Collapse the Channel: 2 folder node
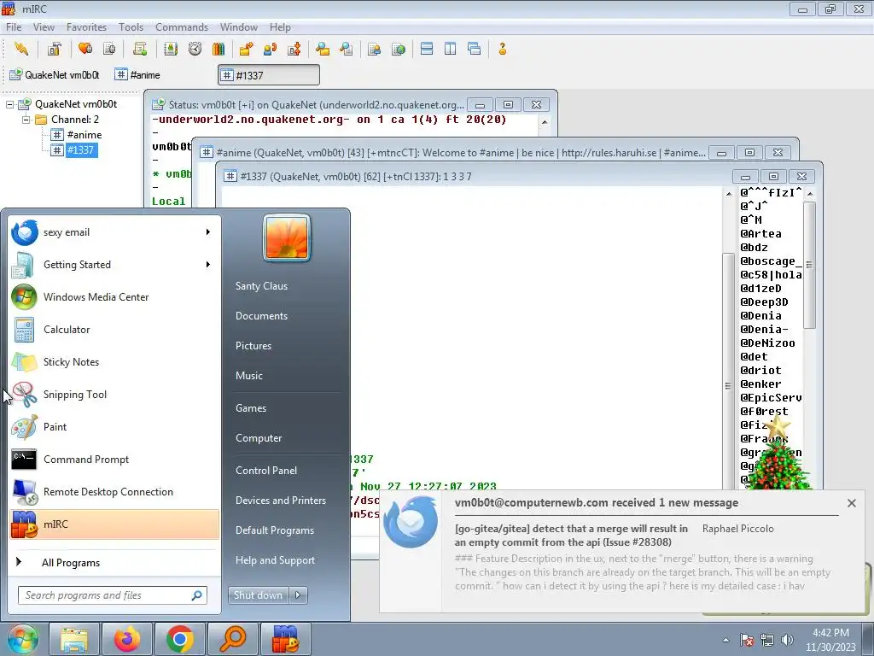This screenshot has height=656, width=874. point(26,120)
